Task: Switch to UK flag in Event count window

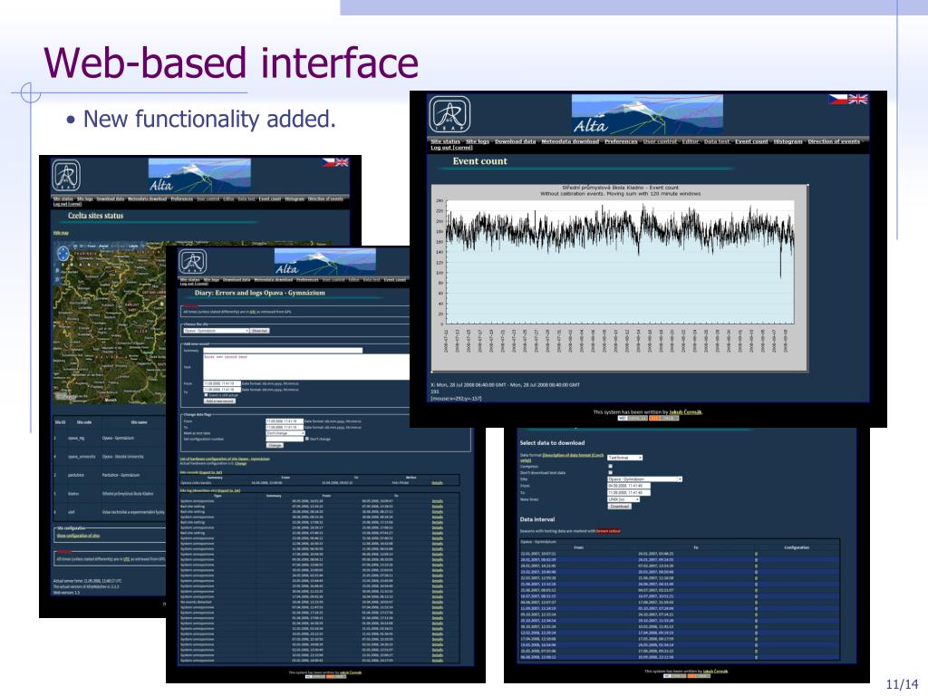Action: coord(858,100)
